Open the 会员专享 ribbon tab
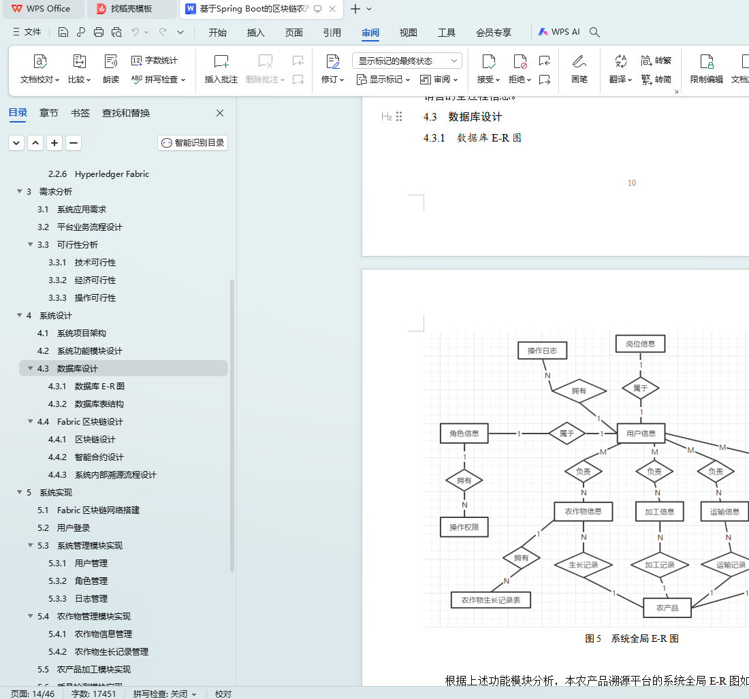749x699 pixels. point(494,33)
